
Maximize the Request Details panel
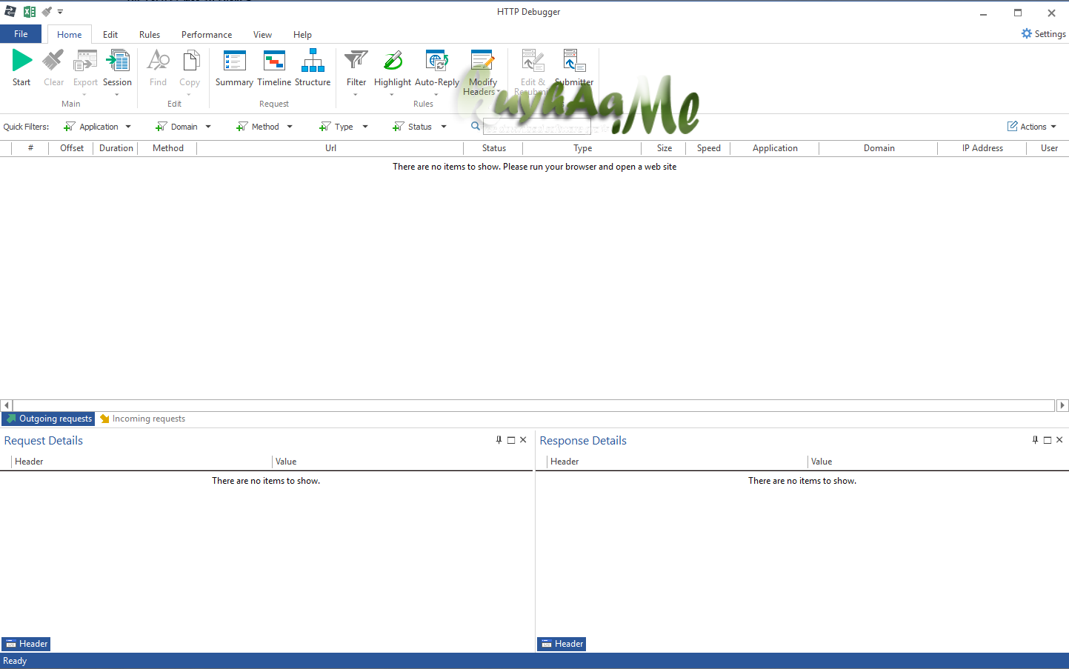tap(511, 440)
